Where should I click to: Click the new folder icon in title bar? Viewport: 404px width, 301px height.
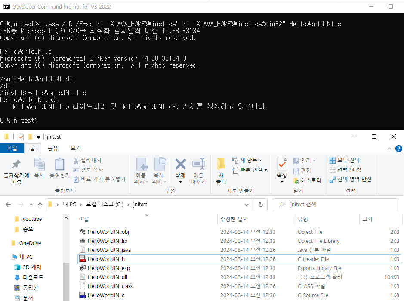[x=30, y=137]
